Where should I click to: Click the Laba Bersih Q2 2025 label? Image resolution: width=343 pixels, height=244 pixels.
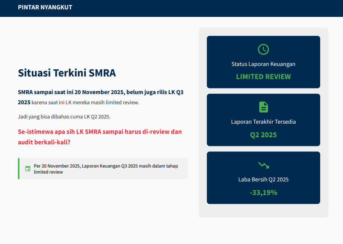pyautogui.click(x=263, y=180)
